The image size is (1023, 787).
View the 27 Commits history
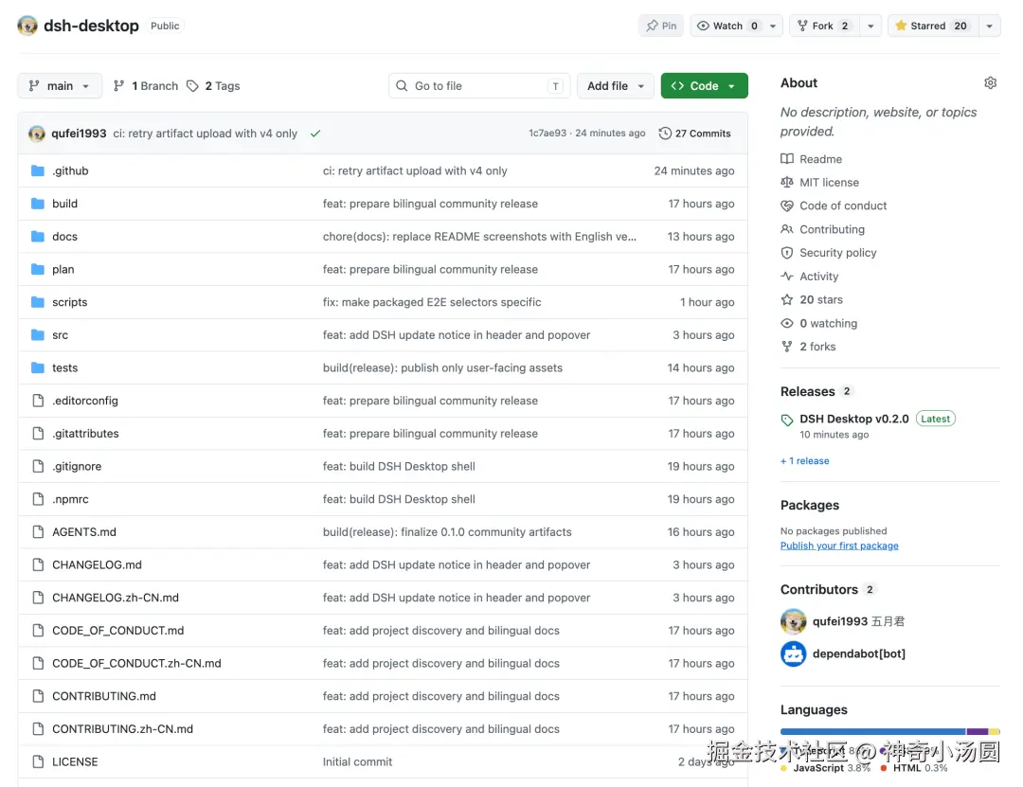pyautogui.click(x=695, y=134)
